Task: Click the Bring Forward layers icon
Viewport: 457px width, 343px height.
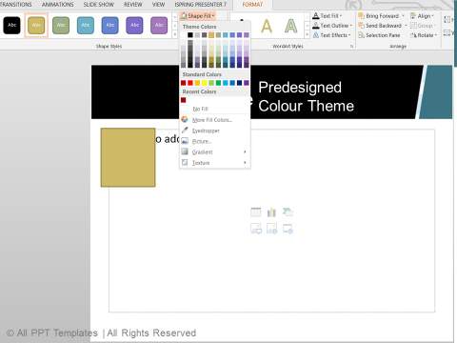Action: coord(361,16)
